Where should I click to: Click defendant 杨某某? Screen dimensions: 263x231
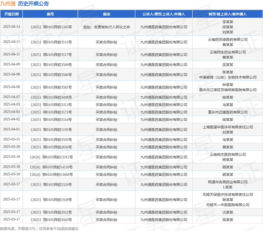click(x=228, y=160)
